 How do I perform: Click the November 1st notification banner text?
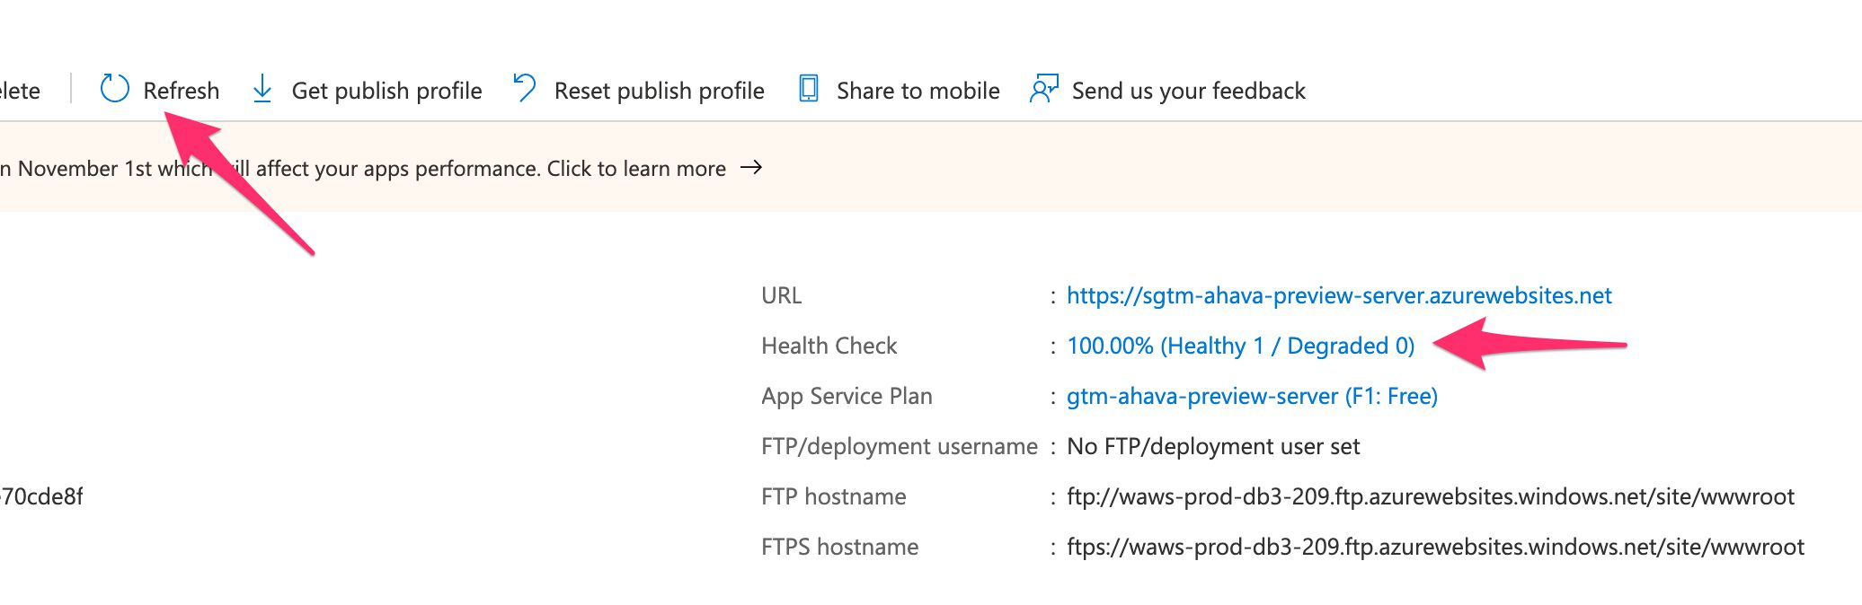[x=363, y=168]
